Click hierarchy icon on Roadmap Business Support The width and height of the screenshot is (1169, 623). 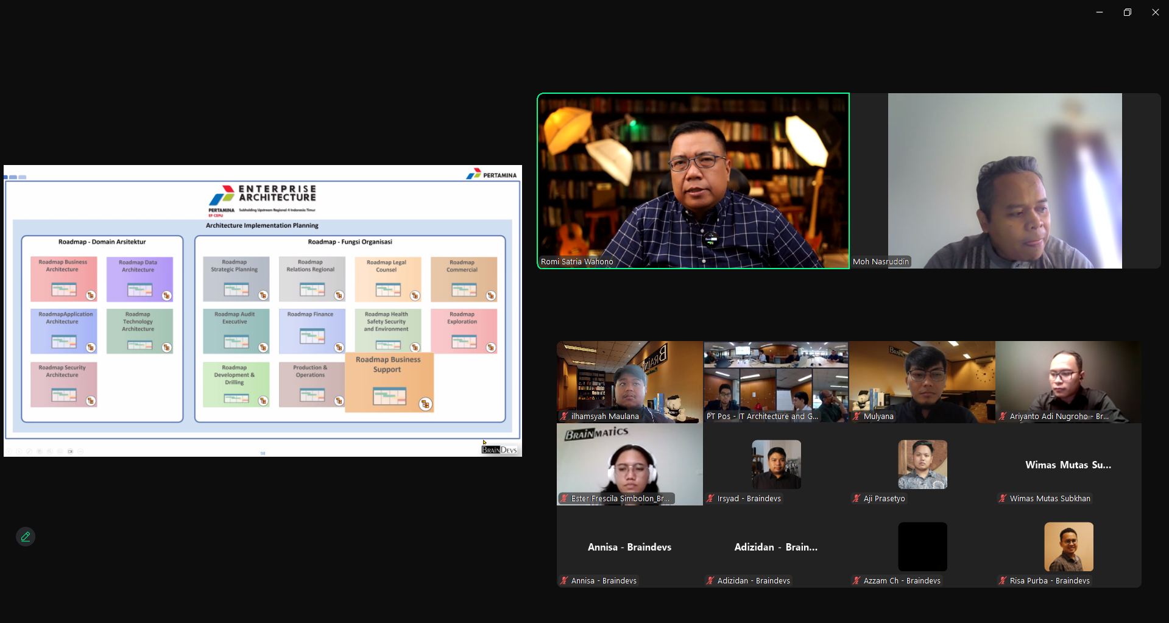(x=425, y=404)
